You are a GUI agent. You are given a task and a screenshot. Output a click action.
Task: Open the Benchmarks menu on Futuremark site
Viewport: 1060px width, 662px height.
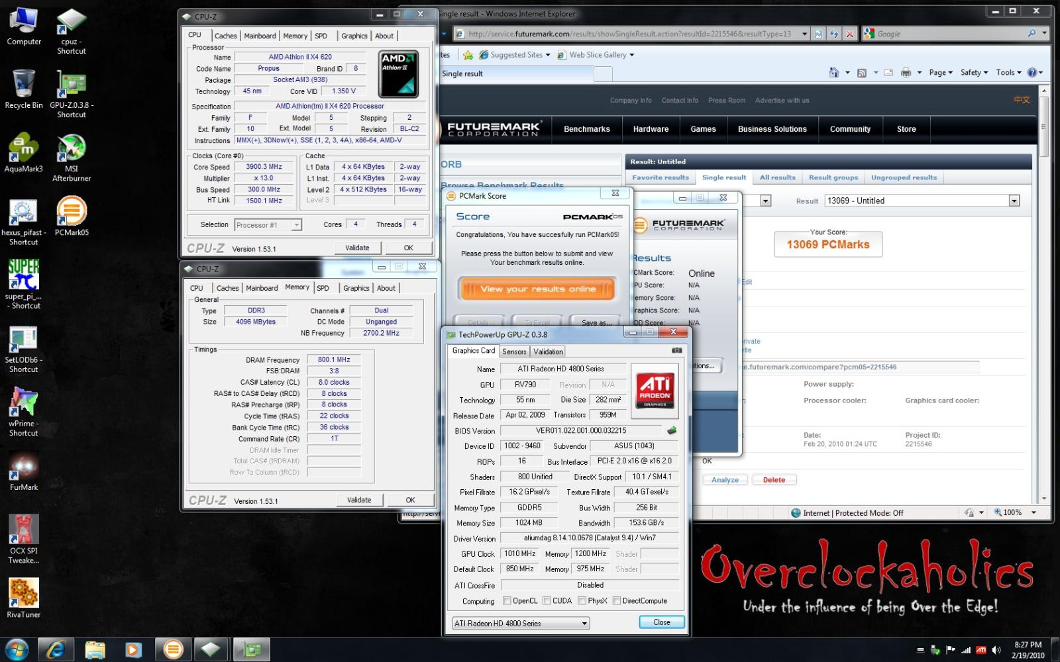point(586,129)
